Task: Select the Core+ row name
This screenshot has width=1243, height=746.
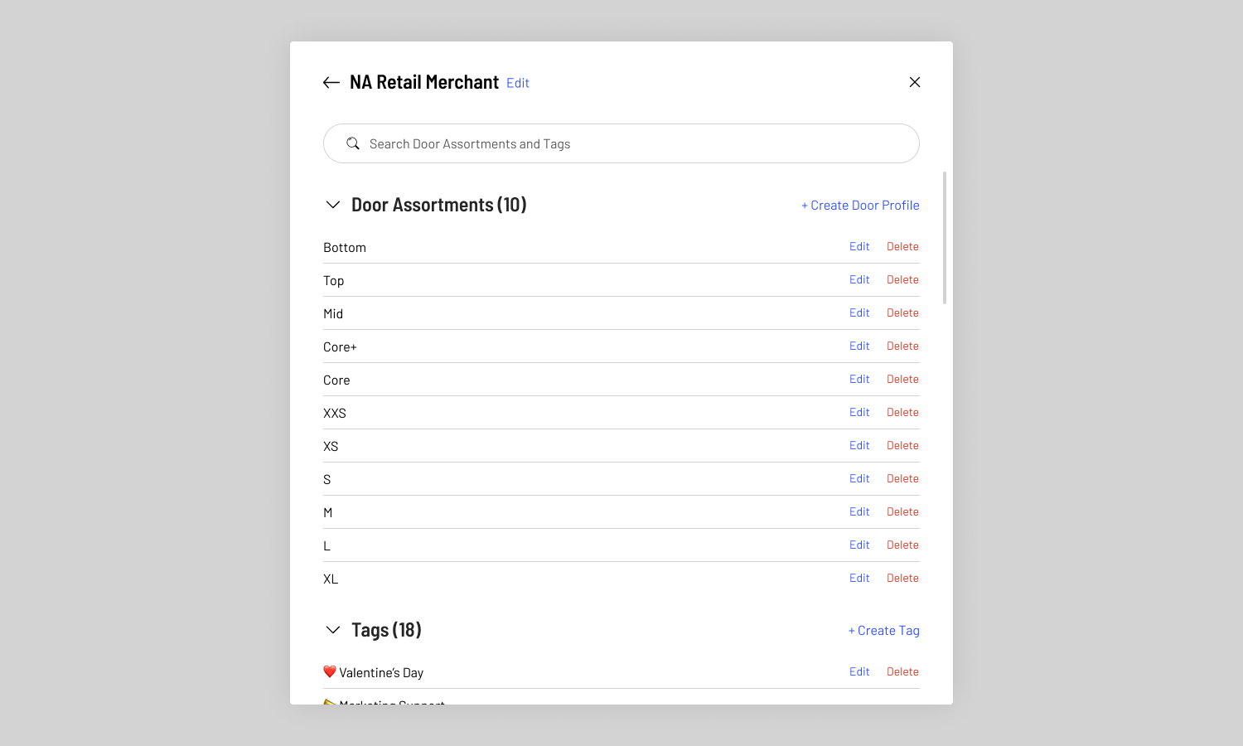Action: click(340, 347)
